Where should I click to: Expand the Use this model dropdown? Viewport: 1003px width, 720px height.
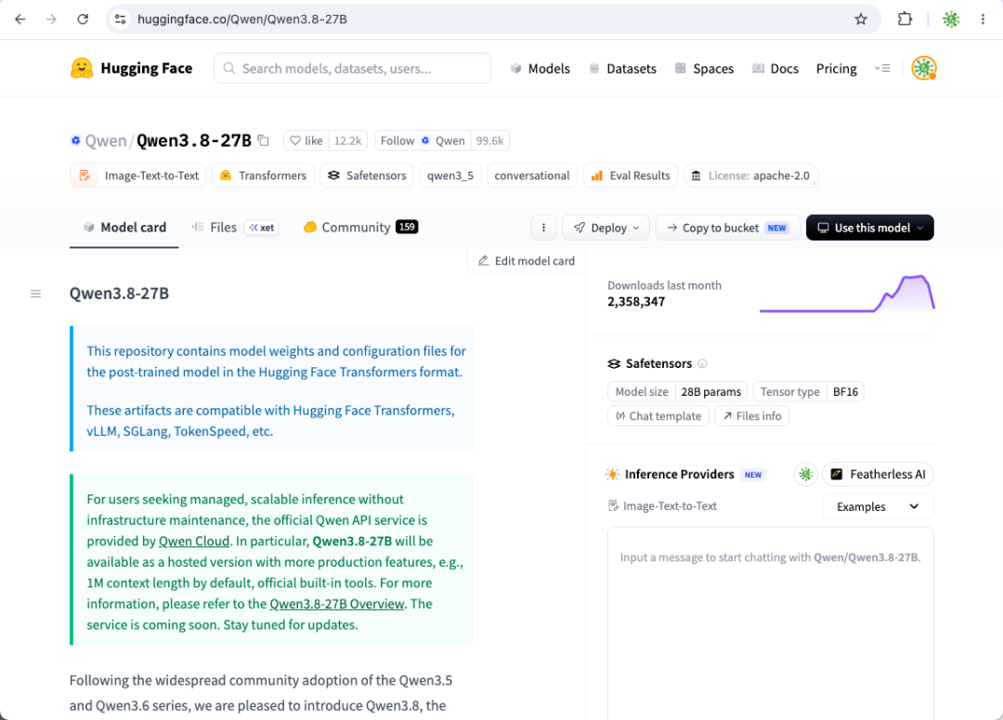(870, 228)
